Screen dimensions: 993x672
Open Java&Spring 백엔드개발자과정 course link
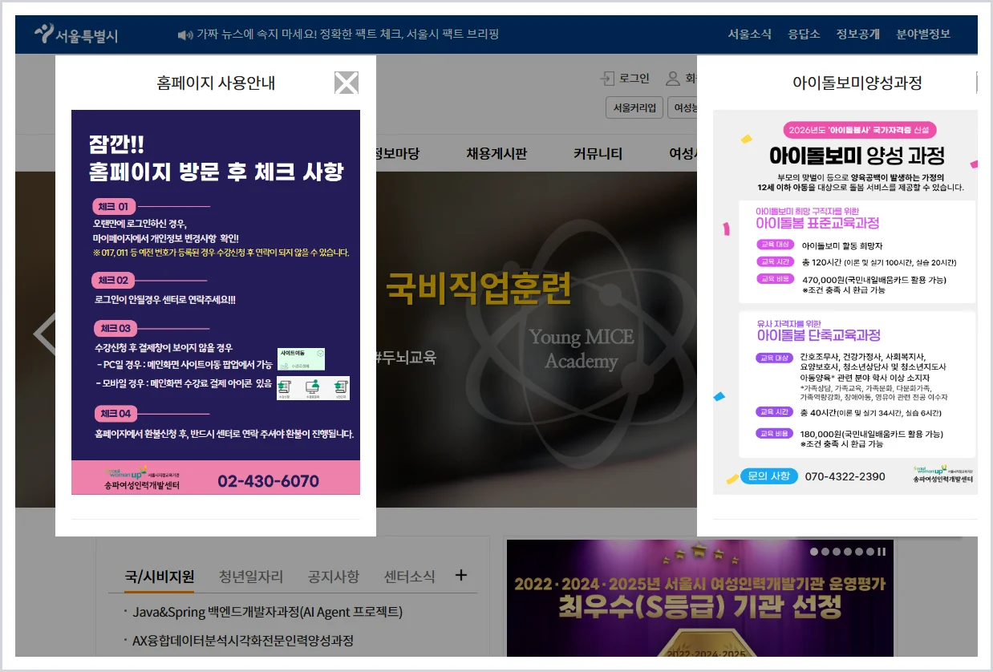267,612
